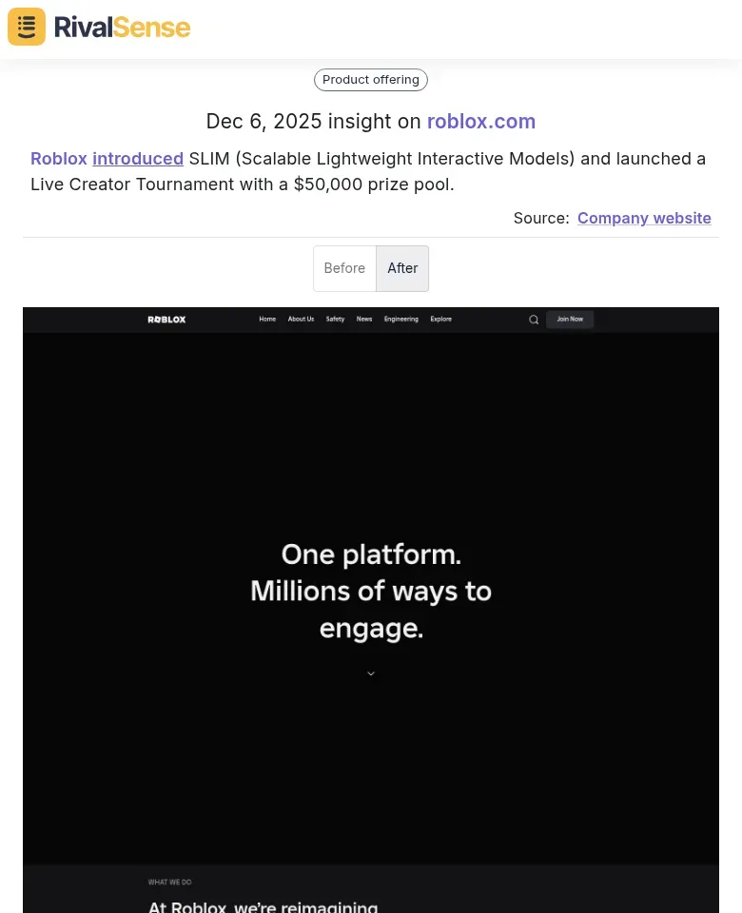Image resolution: width=742 pixels, height=913 pixels.
Task: Open the News nav item
Action: [x=364, y=320]
